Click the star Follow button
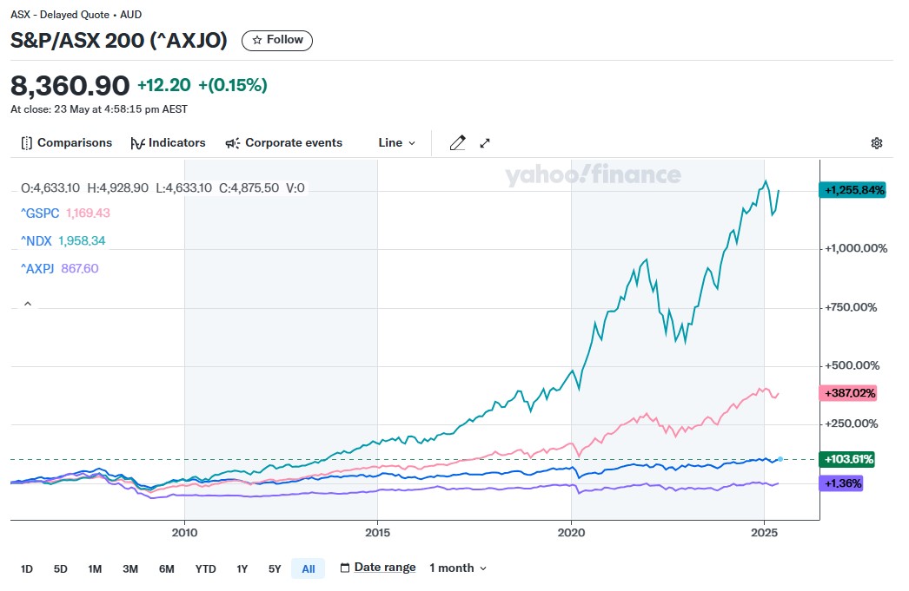This screenshot has width=909, height=591. pos(277,40)
